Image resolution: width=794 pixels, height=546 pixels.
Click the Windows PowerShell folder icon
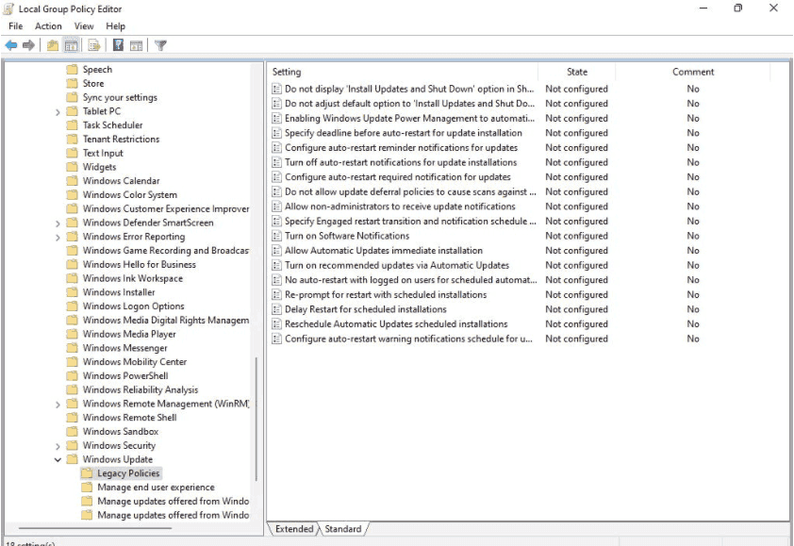pos(73,376)
